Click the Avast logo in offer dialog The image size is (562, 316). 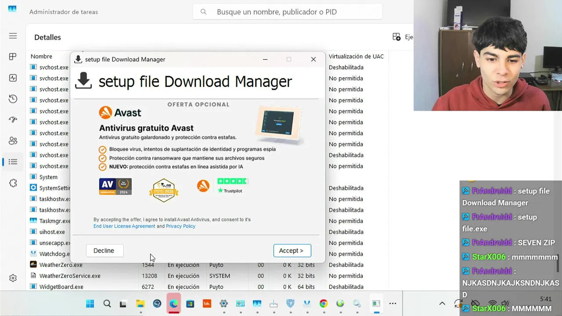(x=120, y=112)
